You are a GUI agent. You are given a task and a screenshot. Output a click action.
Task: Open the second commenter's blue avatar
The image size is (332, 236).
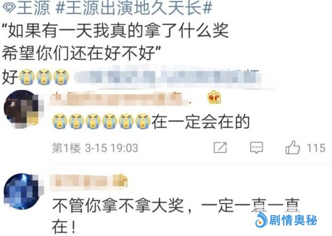pyautogui.click(x=23, y=191)
